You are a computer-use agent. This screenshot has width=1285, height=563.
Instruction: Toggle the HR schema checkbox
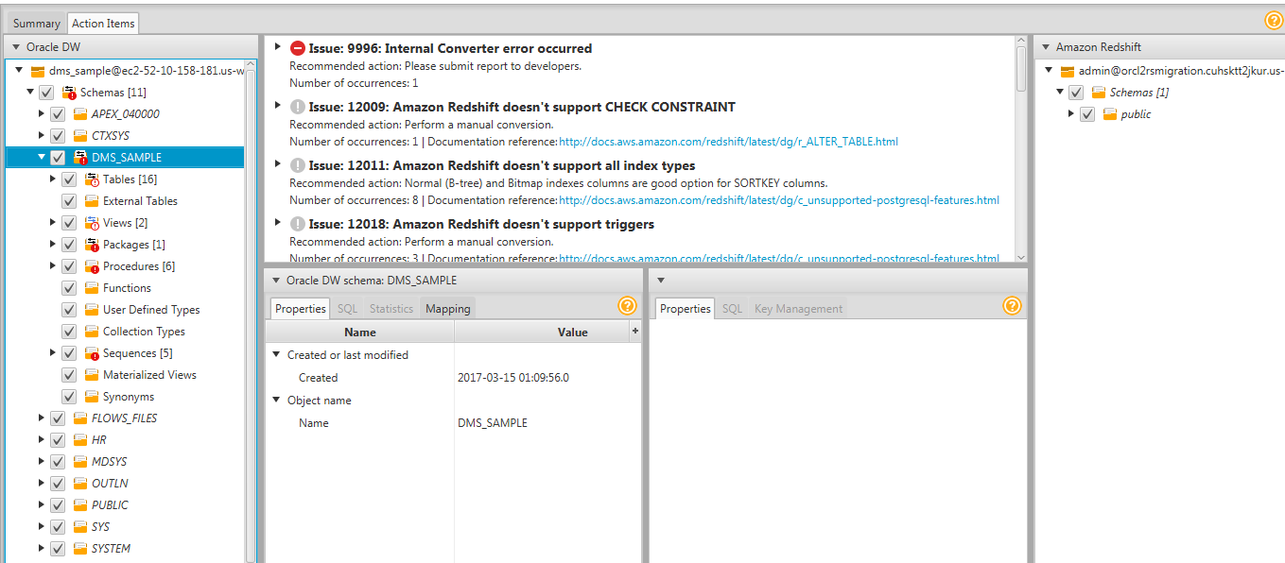58,440
